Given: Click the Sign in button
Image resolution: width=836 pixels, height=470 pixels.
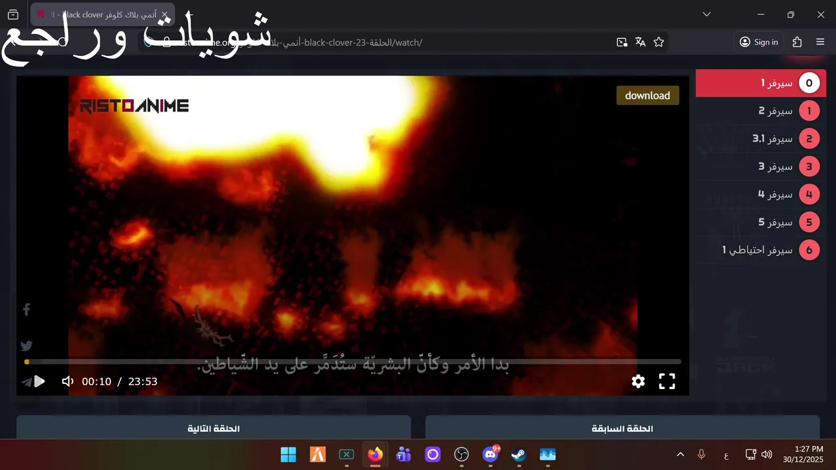Looking at the screenshot, I should (759, 42).
